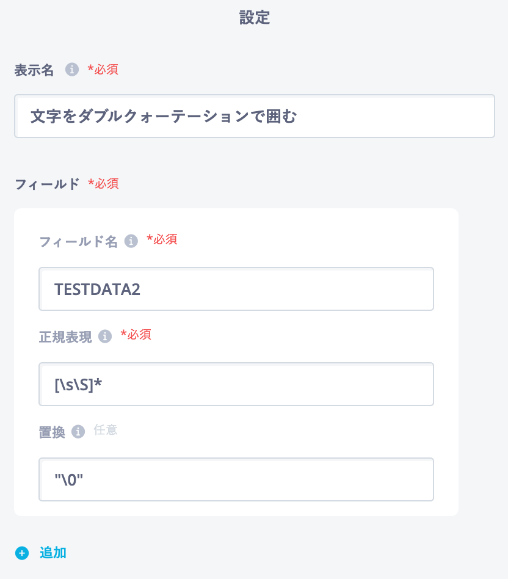Select the regex input with [\s\S]*
Screen dimensions: 508x579
tap(236, 384)
